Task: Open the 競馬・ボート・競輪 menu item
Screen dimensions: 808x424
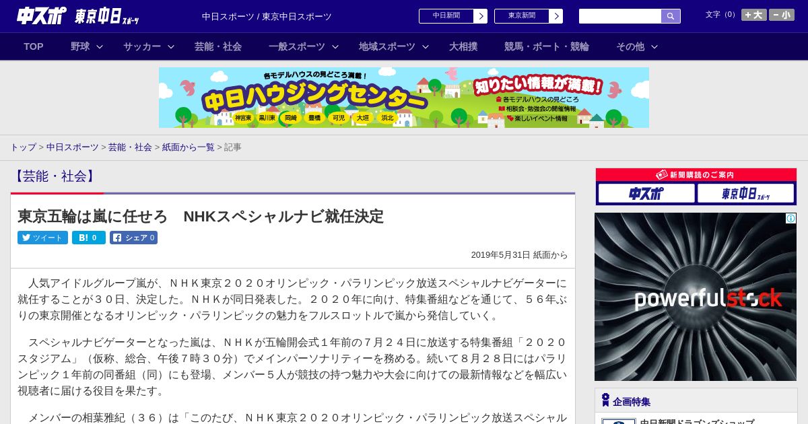Action: [547, 46]
